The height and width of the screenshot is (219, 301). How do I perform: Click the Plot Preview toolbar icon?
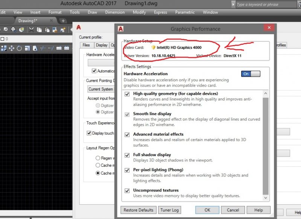pyautogui.click(x=6, y=30)
